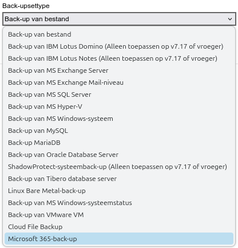
Task: Choose the Back-up van IBM Lotus Domino option
Action: click(119, 46)
